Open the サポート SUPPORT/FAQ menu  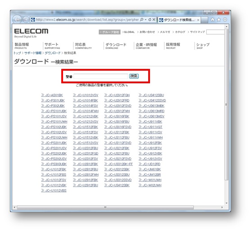coord(52,46)
